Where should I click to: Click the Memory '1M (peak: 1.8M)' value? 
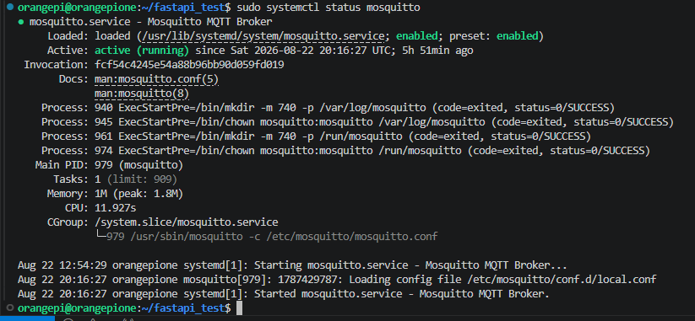pyautogui.click(x=138, y=194)
